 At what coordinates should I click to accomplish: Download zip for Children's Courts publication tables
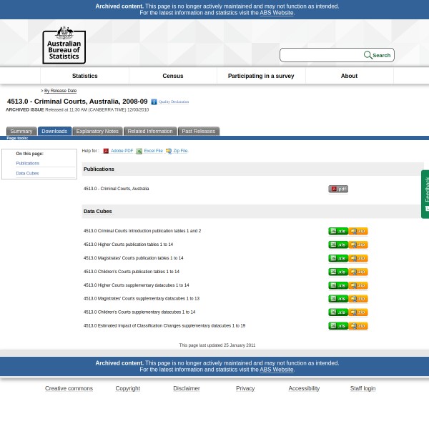pos(358,272)
